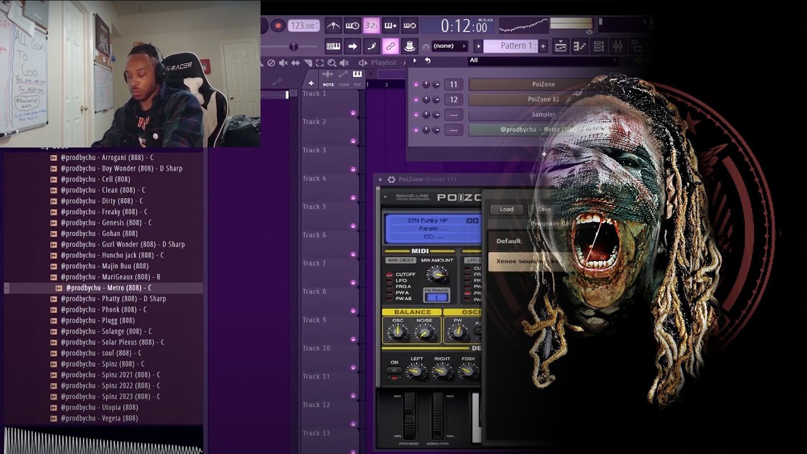Screen dimensions: 807x454
Task: Toggle the highlighted link chain icon
Action: [x=390, y=46]
